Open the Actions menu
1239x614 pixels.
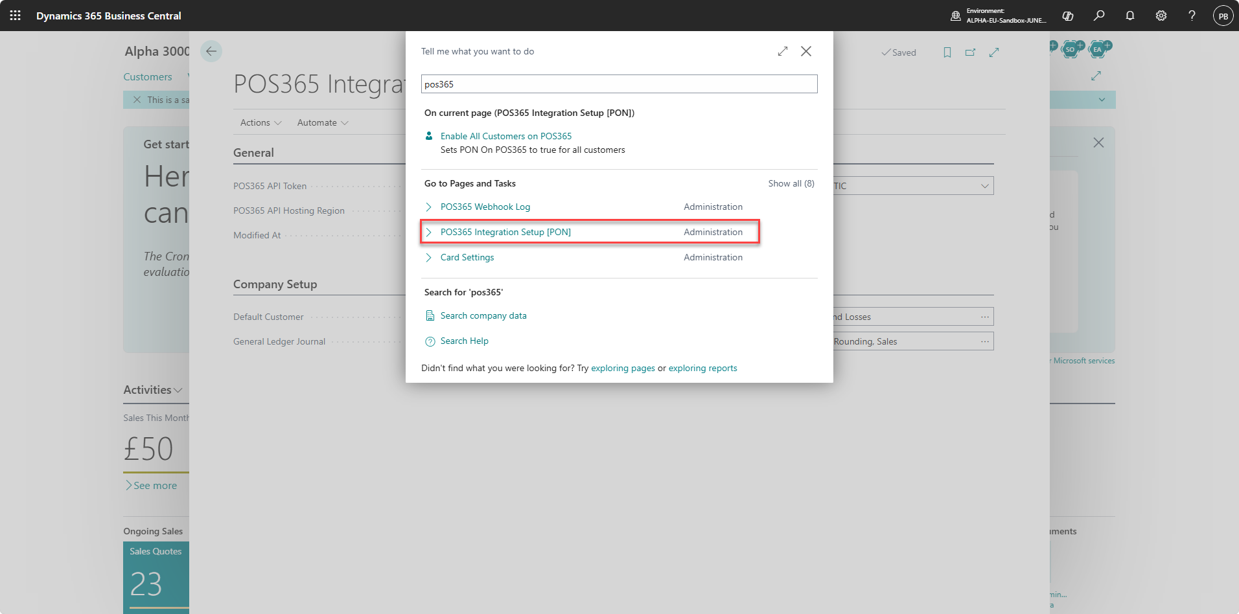[x=261, y=122]
